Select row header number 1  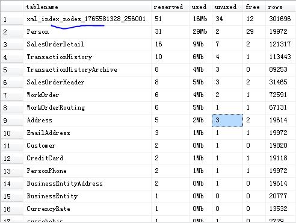tap(11, 19)
